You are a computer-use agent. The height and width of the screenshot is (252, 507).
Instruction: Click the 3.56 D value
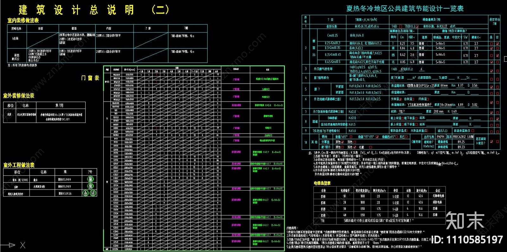tap(474, 85)
